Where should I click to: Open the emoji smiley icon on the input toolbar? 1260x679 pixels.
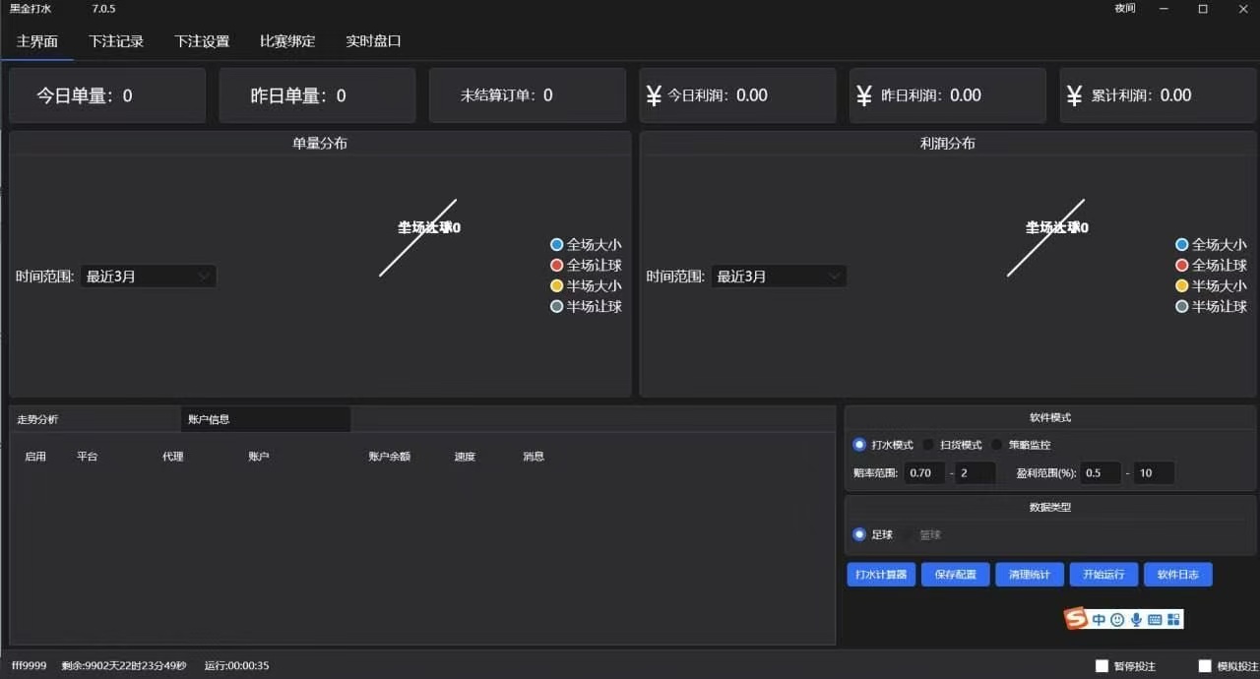pyautogui.click(x=1117, y=620)
